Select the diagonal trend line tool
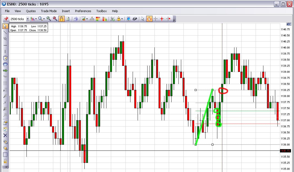Viewport: 294px width, 172px height. click(x=5, y=33)
